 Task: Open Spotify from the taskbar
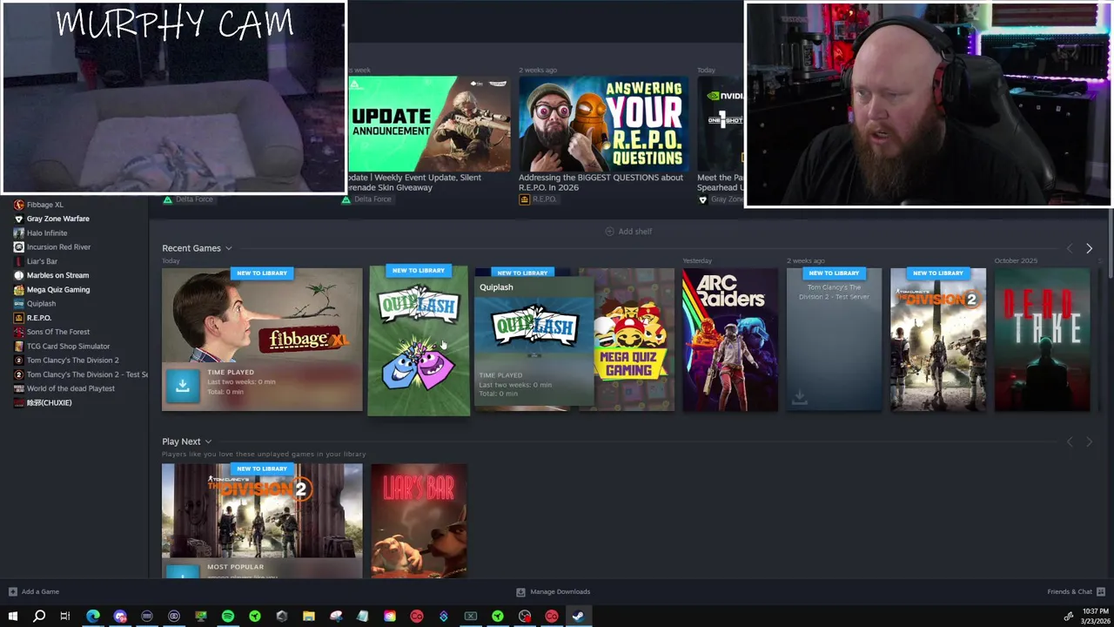[228, 617]
